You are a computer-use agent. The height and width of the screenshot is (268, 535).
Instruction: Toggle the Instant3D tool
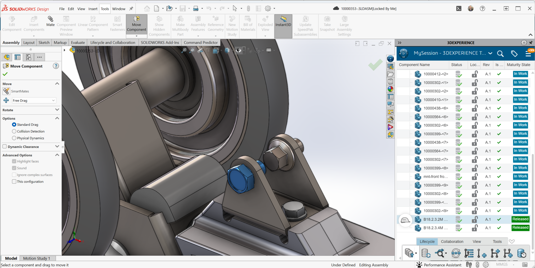283,21
